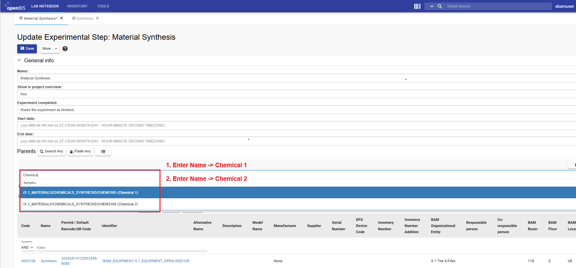Close the Synthesis tab
Image resolution: width=576 pixels, height=268 pixels.
pyautogui.click(x=97, y=18)
